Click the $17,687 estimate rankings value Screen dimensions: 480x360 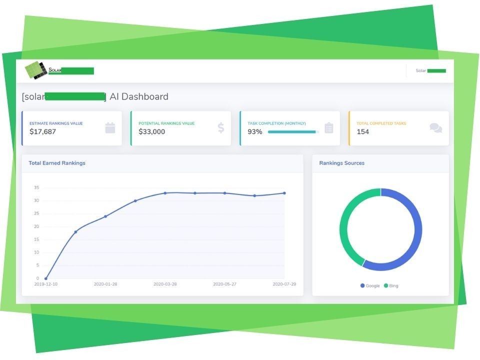42,132
